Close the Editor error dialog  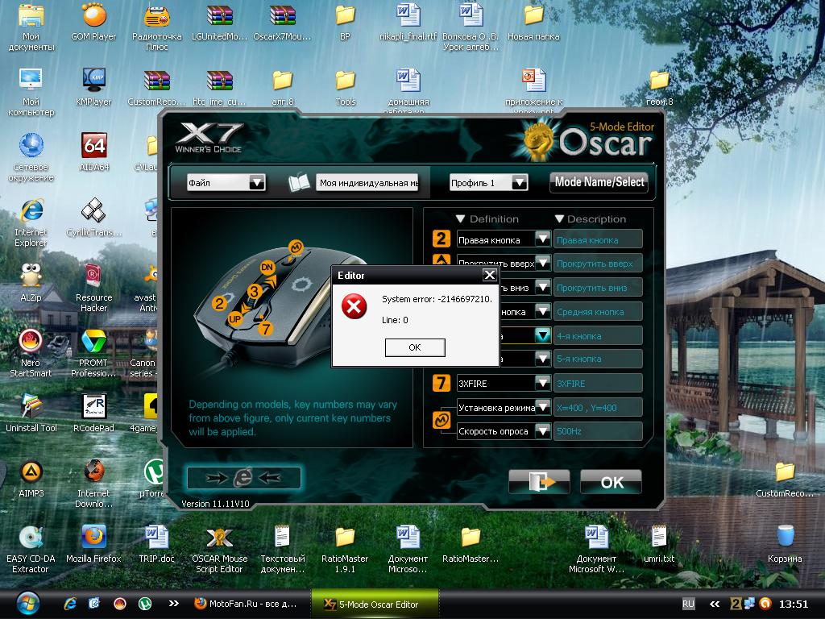(x=489, y=275)
